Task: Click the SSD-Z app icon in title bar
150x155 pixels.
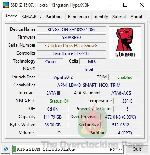Action: click(6, 5)
